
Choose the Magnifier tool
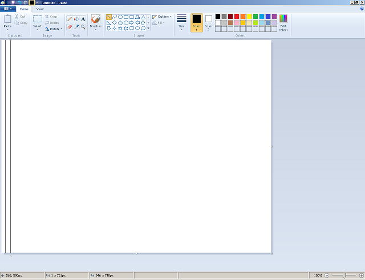(83, 27)
